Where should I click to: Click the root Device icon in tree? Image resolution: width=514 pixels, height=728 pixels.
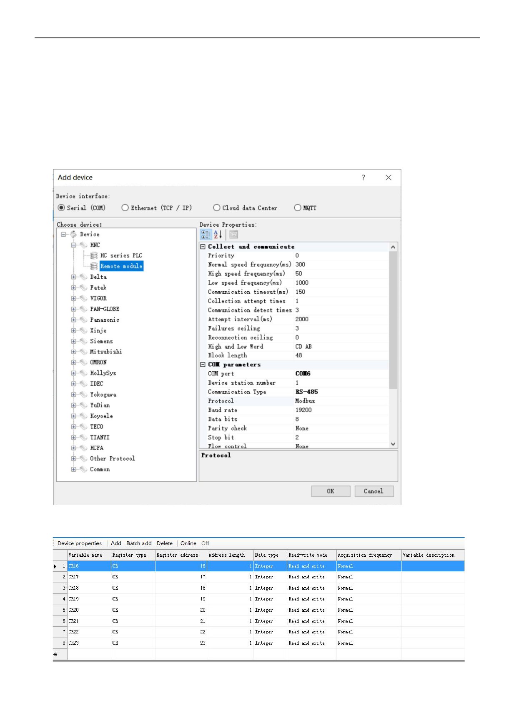(x=74, y=235)
